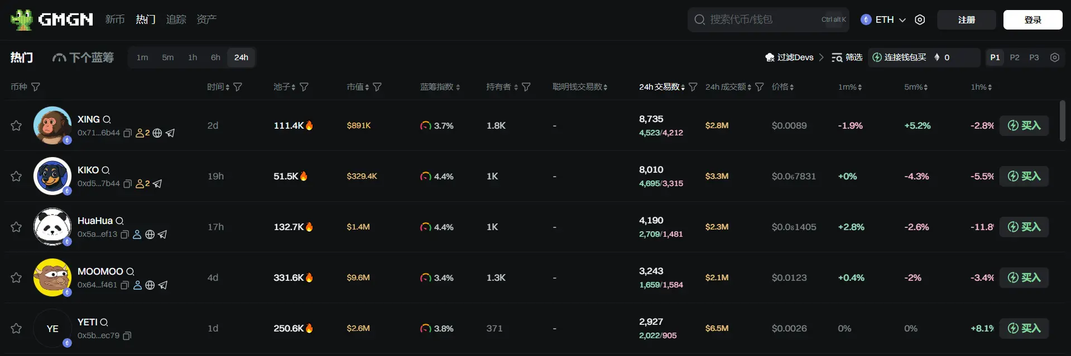The width and height of the screenshot is (1071, 356).
Task: Star the XING token as favorite
Action: pos(16,125)
